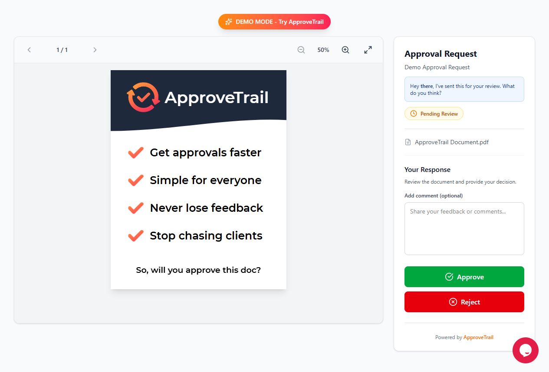Open the ApproveTrail link in footer
This screenshot has height=372, width=549.
[478, 337]
